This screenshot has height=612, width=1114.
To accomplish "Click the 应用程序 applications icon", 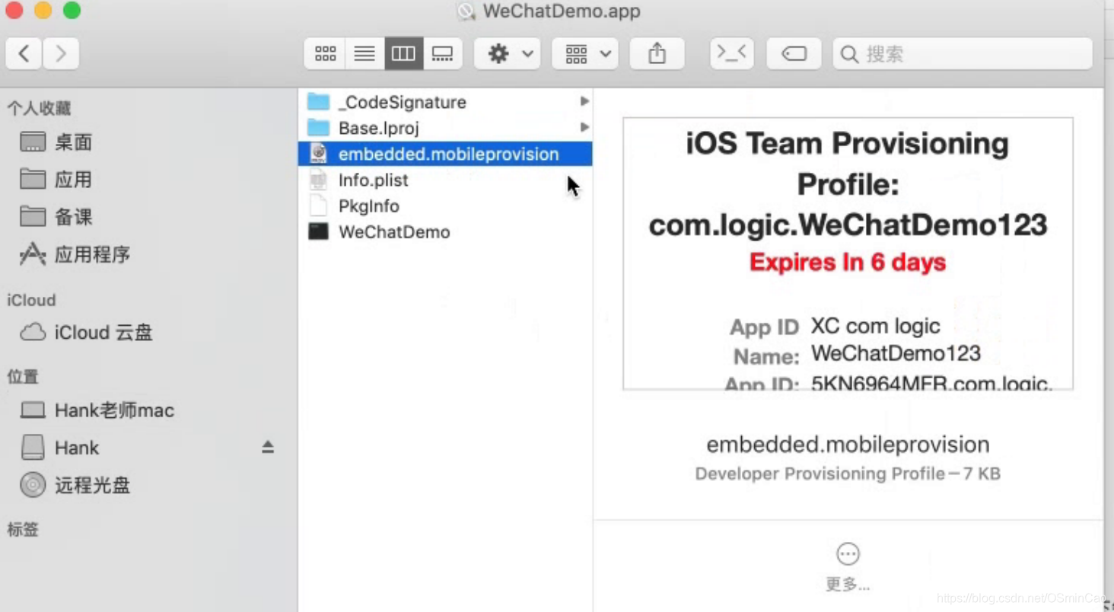I will [33, 254].
